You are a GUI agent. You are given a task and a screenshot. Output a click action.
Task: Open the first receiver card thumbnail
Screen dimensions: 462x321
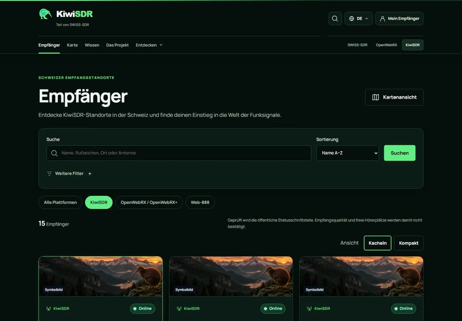[x=100, y=277]
